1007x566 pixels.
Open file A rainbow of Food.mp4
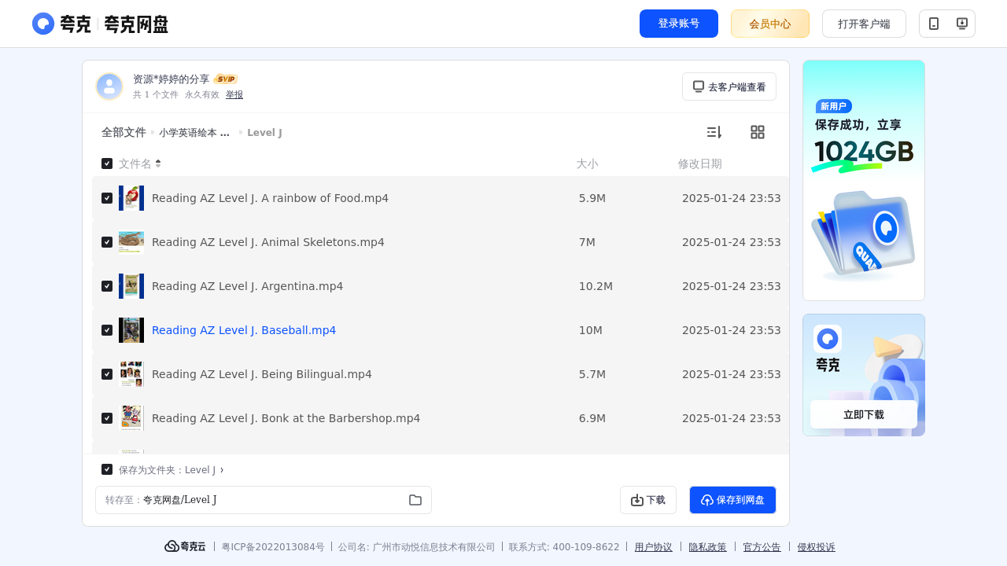pyautogui.click(x=270, y=198)
